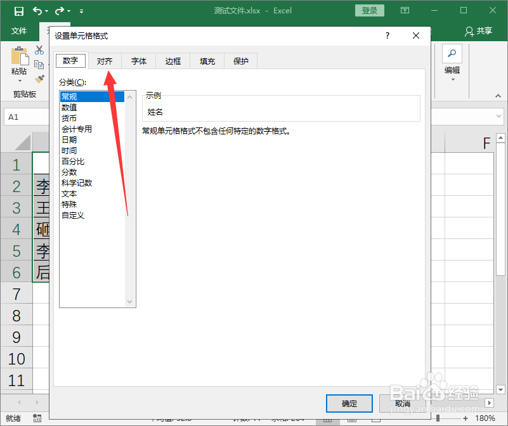Open Customize Quick Access Toolbar dropdown
This screenshot has width=508, height=426.
tap(82, 11)
